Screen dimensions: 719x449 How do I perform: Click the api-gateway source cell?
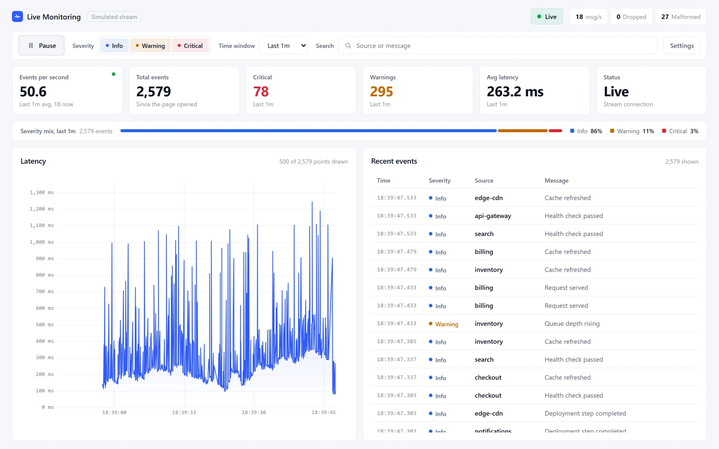click(493, 216)
